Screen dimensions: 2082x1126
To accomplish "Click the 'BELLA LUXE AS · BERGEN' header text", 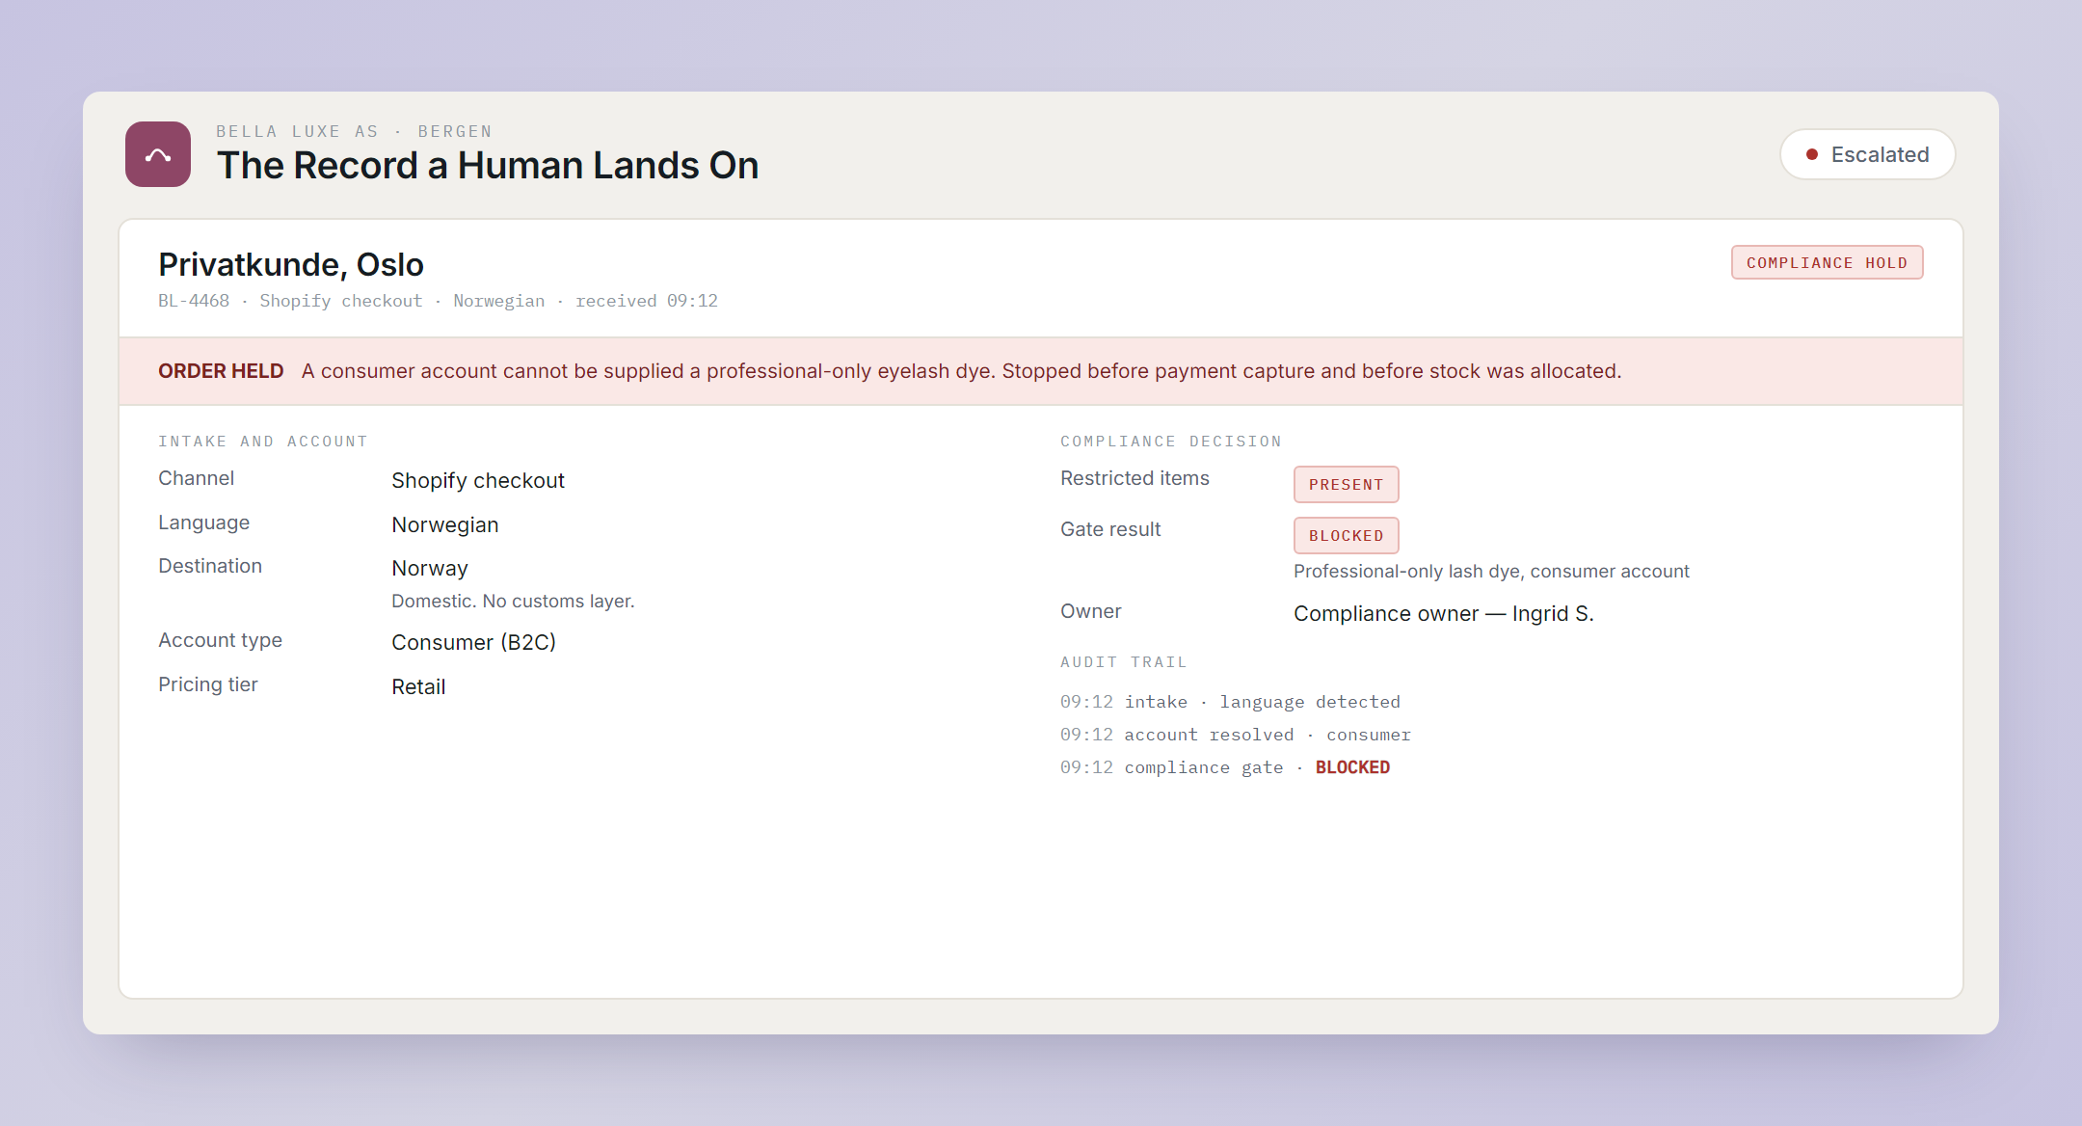I will click(354, 131).
